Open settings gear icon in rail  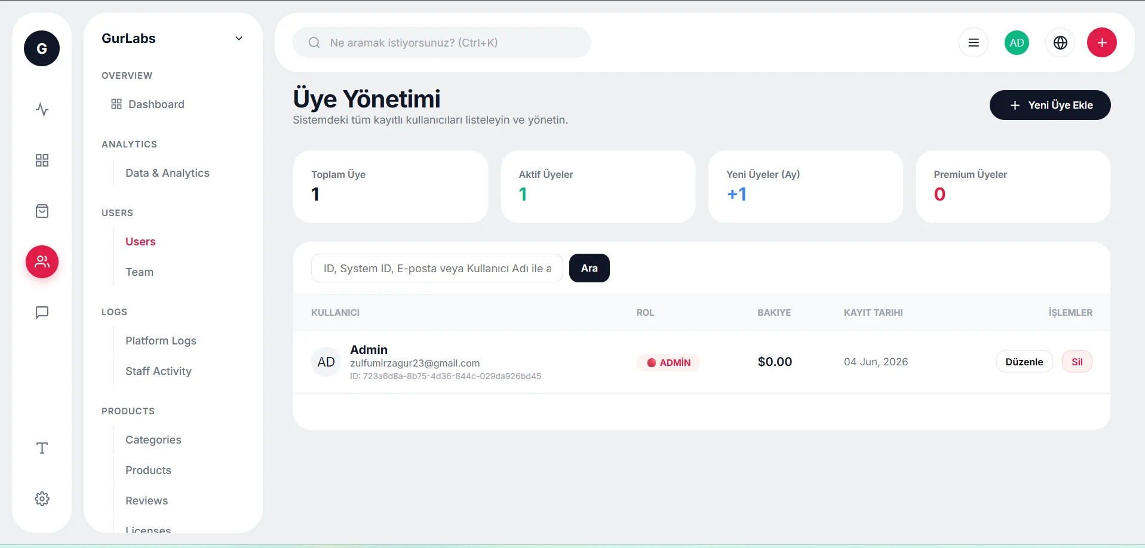click(x=42, y=498)
